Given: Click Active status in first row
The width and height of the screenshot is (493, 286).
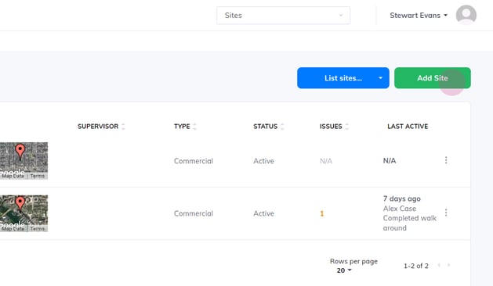Looking at the screenshot, I should coord(264,161).
